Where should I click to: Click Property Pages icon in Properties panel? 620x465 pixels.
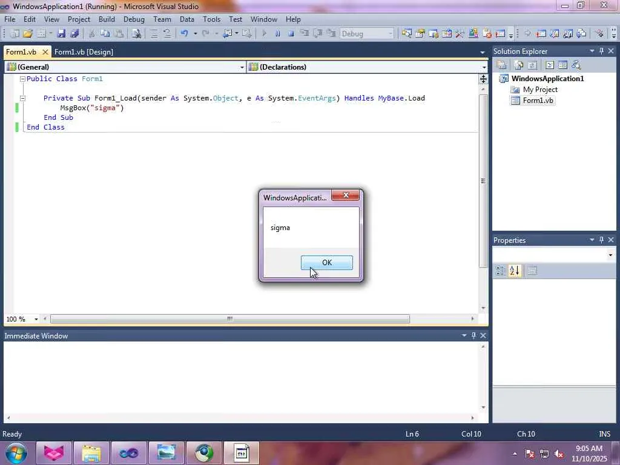pos(532,271)
